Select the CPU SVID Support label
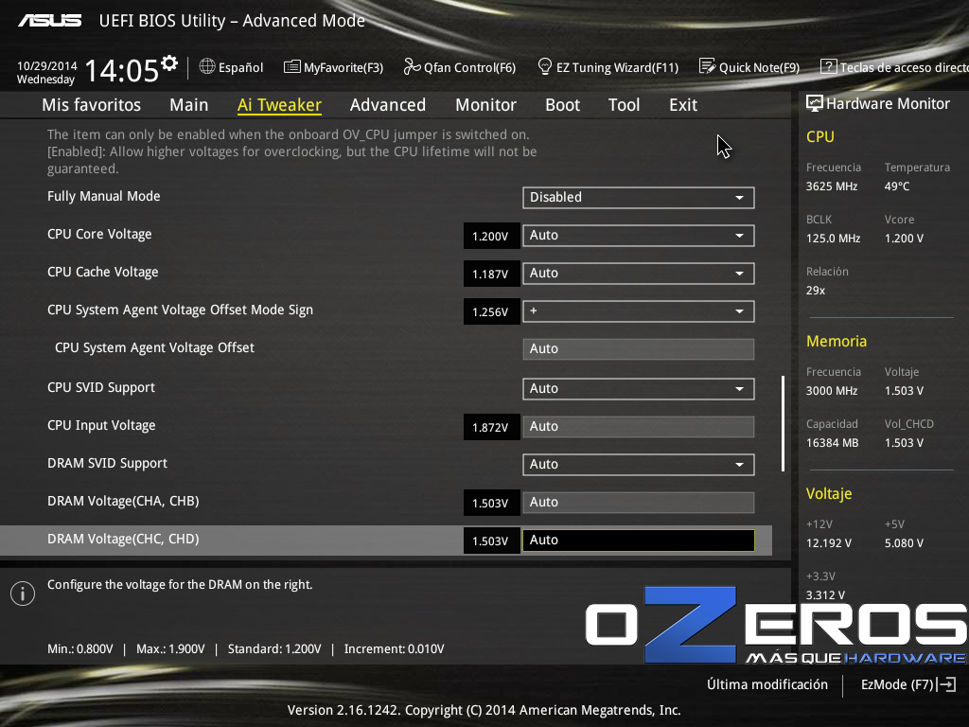 pyautogui.click(x=101, y=387)
